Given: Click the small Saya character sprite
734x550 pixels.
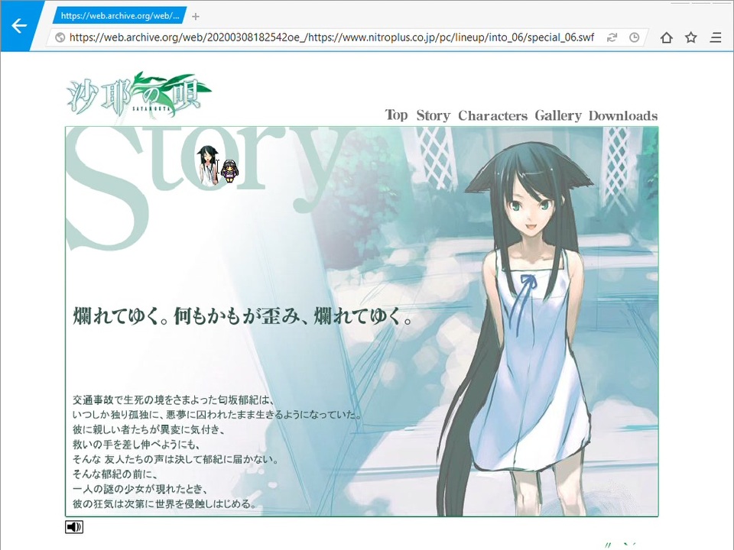Looking at the screenshot, I should coord(208,165).
